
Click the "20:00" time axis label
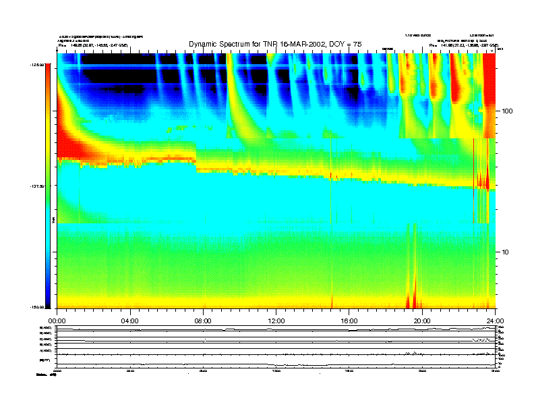click(422, 321)
